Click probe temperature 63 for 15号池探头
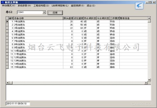The image size is (157, 108). tap(68, 67)
